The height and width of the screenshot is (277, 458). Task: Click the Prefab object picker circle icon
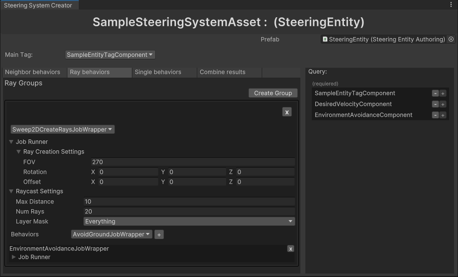tap(451, 39)
